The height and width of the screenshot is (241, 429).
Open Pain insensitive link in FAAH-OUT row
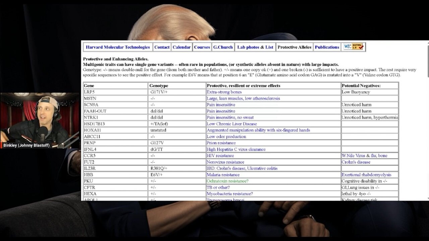click(x=221, y=111)
